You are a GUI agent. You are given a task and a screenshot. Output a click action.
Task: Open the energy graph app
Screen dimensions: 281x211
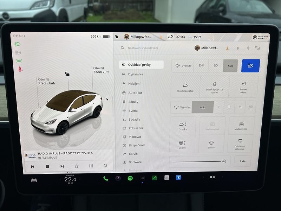154,178
